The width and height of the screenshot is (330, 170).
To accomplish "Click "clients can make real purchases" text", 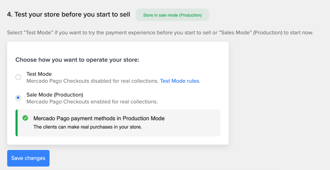I will tap(88, 127).
